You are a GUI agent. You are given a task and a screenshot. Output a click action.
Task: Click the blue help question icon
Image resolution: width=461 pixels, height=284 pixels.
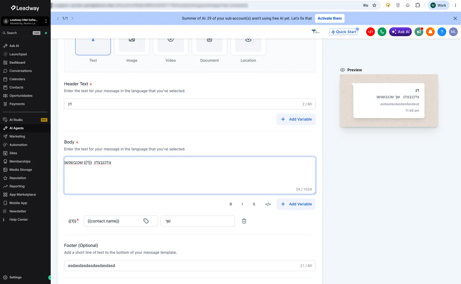442,32
